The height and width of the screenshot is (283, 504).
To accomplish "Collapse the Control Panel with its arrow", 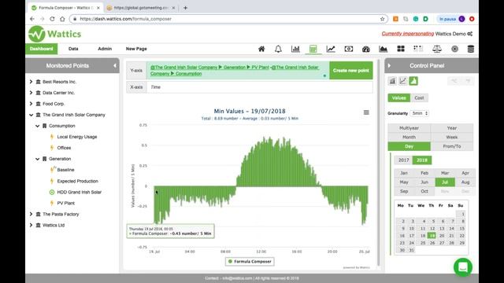I will point(389,66).
